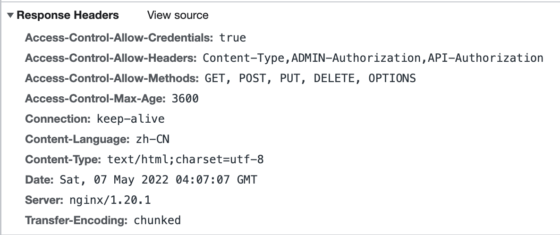
Task: Click the keep-alive value
Action: (x=131, y=119)
